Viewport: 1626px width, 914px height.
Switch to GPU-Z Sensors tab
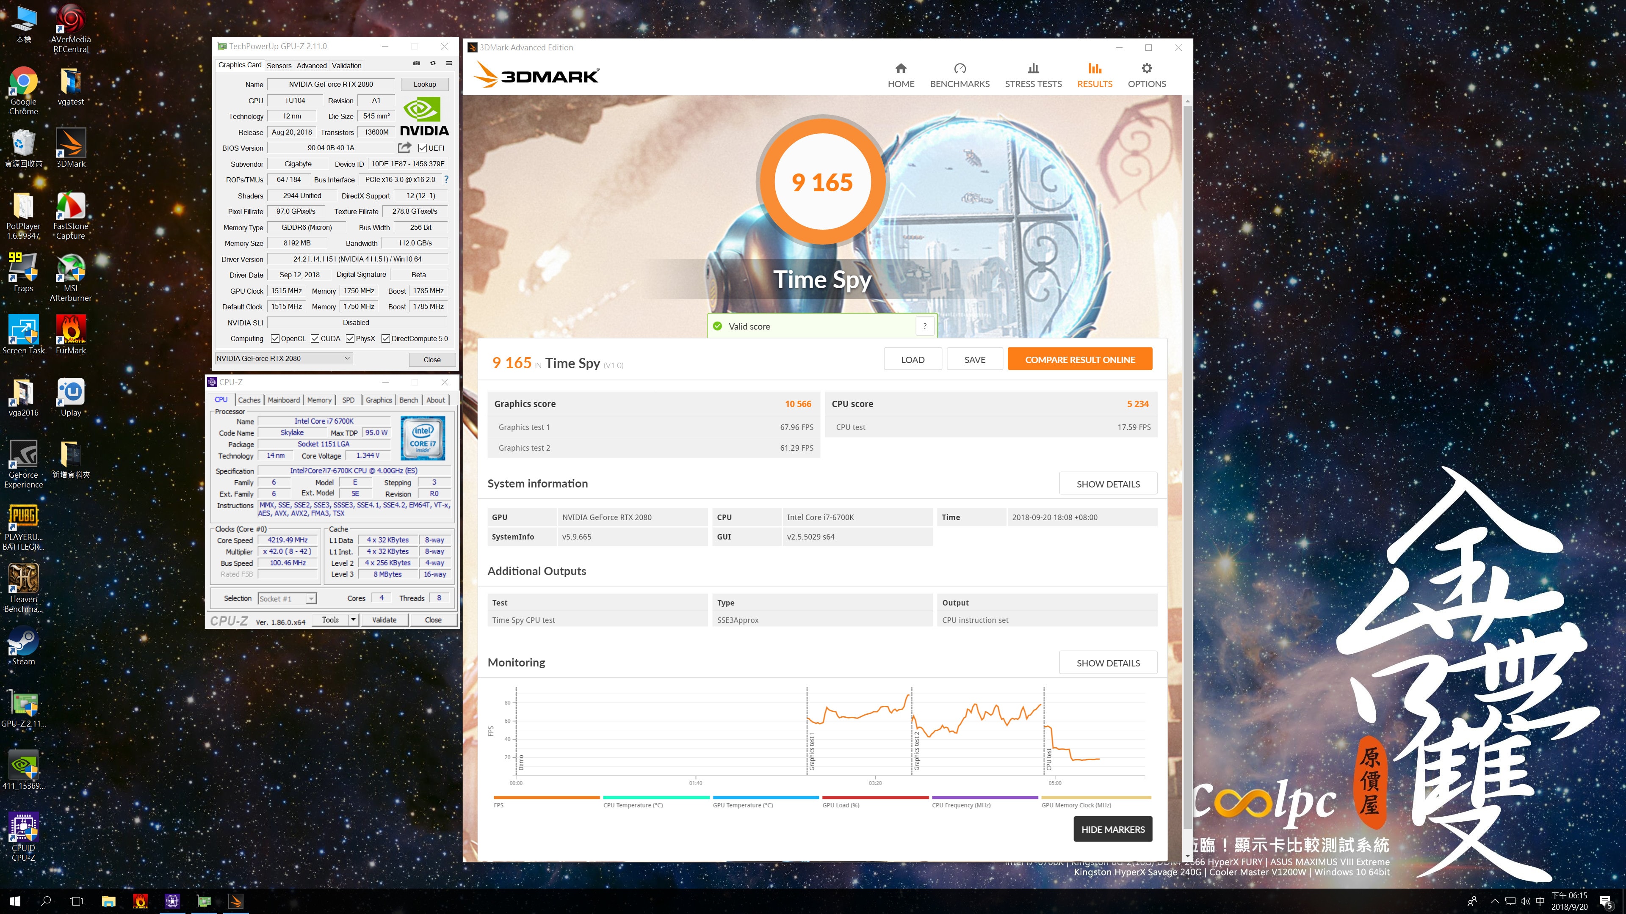(x=278, y=65)
